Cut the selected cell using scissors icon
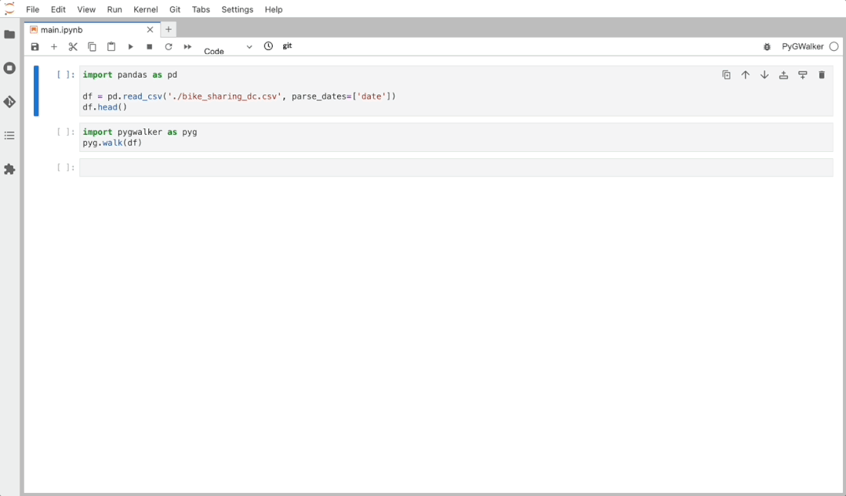 click(73, 46)
